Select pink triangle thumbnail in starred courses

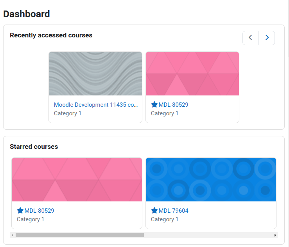pyautogui.click(x=77, y=180)
